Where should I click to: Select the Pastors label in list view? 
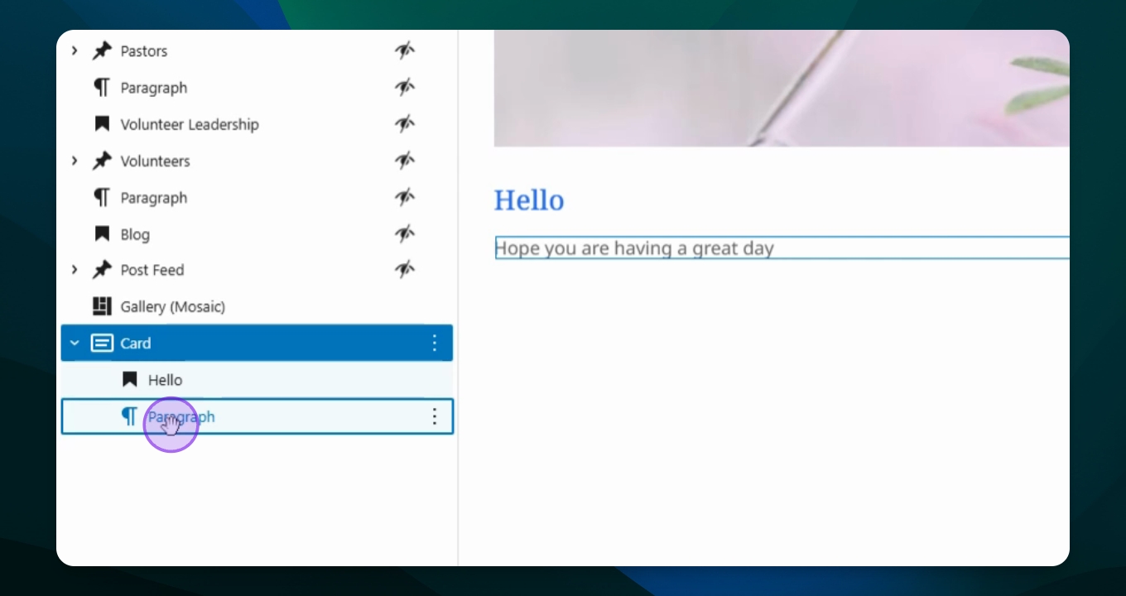tap(144, 51)
